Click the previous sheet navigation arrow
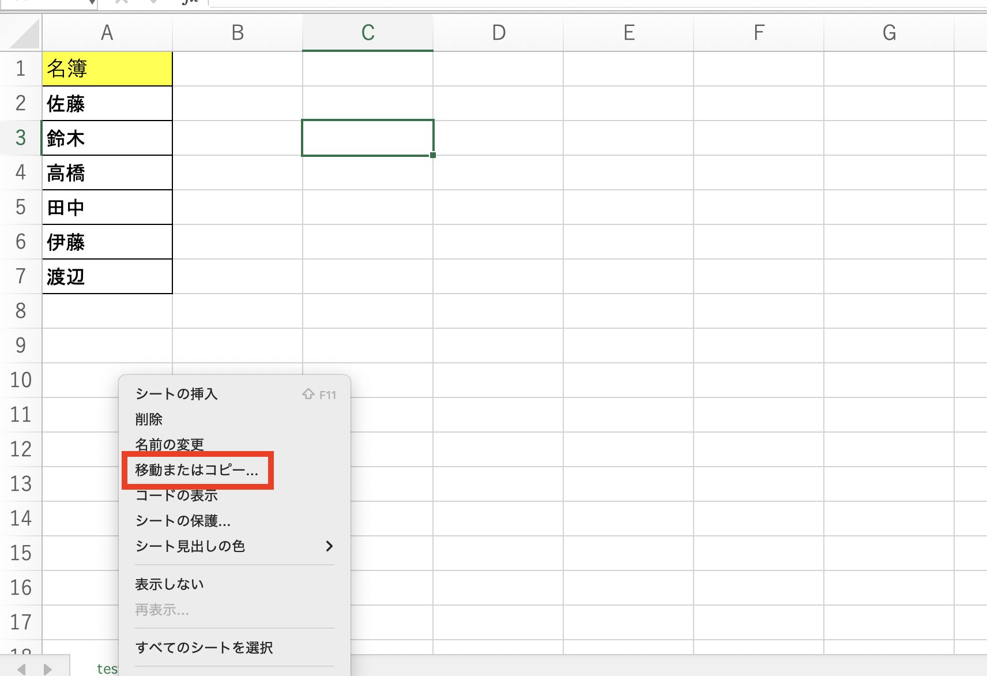This screenshot has width=987, height=676. (21, 669)
